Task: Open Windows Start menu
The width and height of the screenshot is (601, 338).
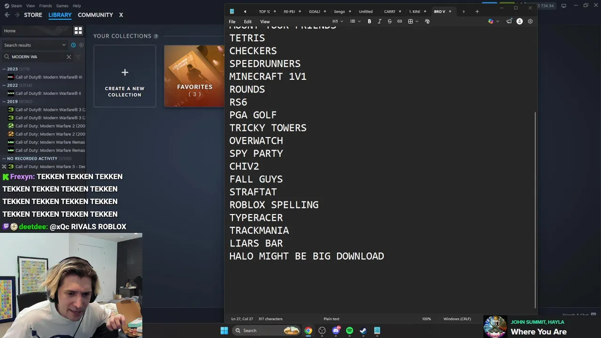Action: click(x=224, y=330)
